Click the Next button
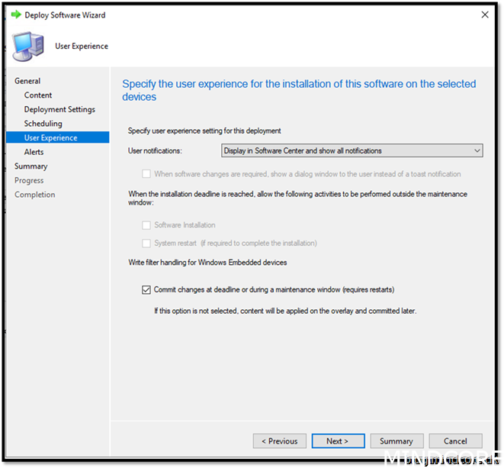The width and height of the screenshot is (504, 468). click(336, 441)
